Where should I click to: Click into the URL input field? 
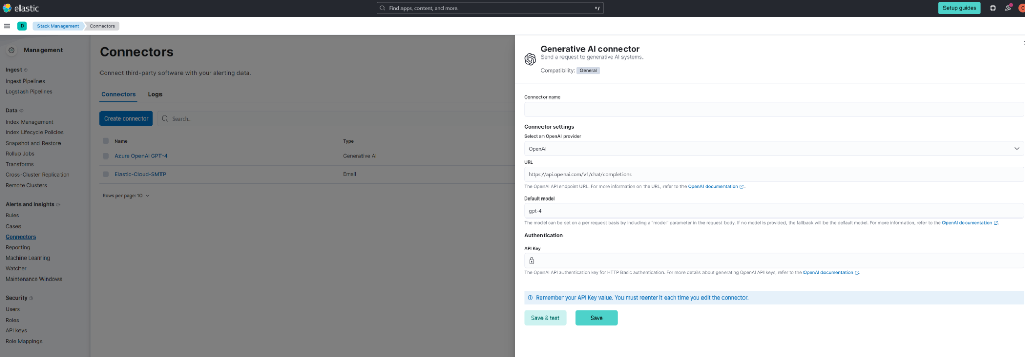pos(774,174)
